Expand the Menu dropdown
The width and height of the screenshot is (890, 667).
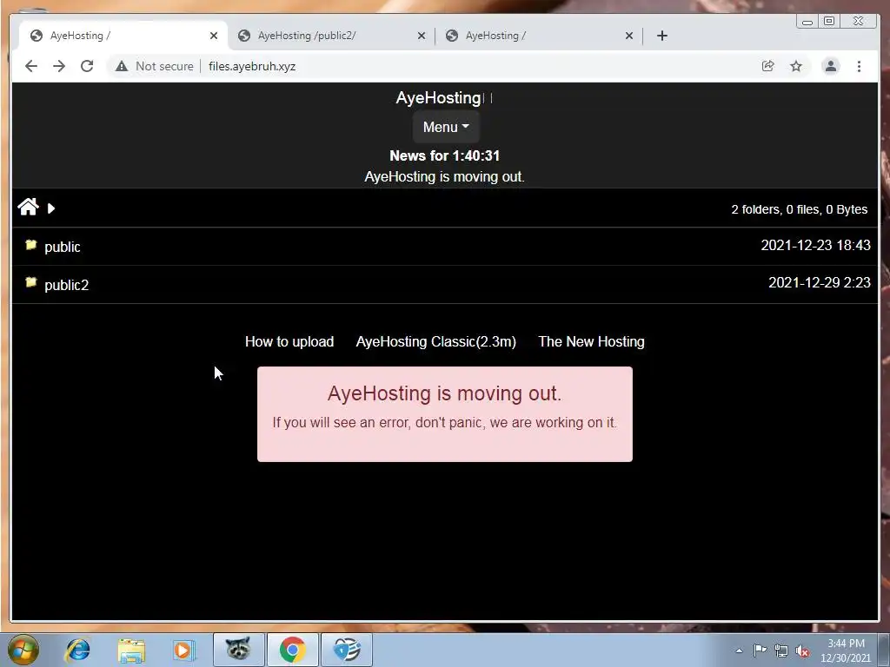tap(446, 127)
